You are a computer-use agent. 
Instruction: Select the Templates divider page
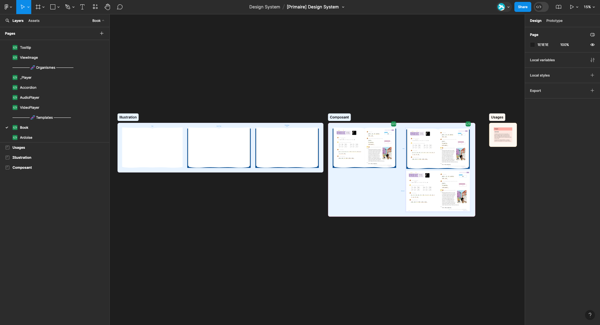click(55, 117)
